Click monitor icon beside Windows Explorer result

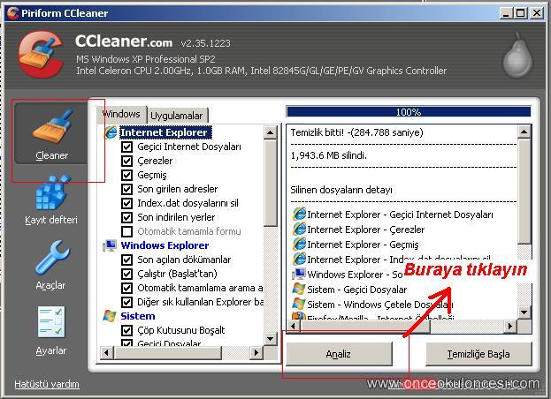coord(299,274)
